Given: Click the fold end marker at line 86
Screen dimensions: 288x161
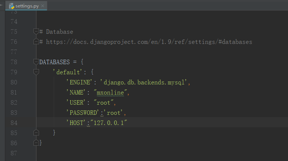Looking at the screenshot, I should [36, 143].
